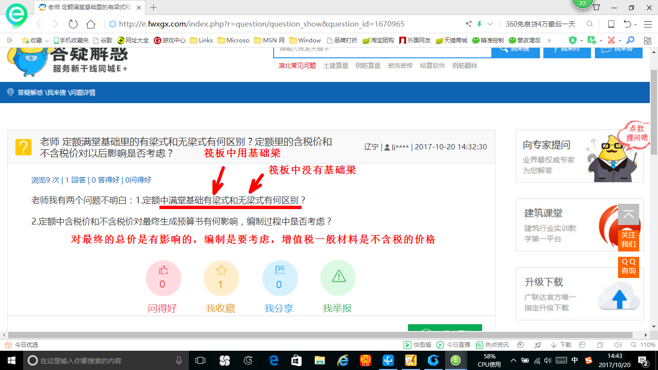Screen dimensions: 658x370
Task: Click the 我来问 button
Action: 567,52
